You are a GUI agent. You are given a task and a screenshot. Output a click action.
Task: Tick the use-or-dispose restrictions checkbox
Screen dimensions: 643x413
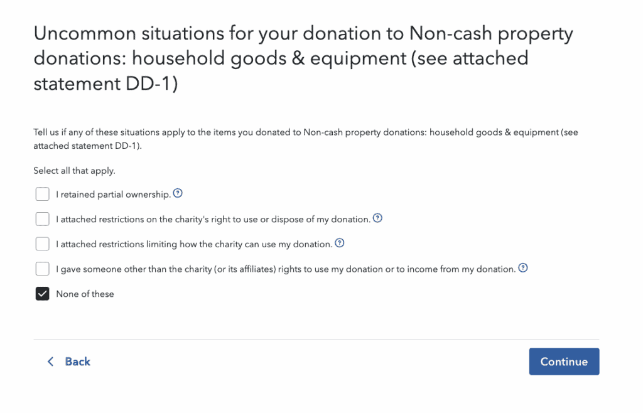(42, 219)
